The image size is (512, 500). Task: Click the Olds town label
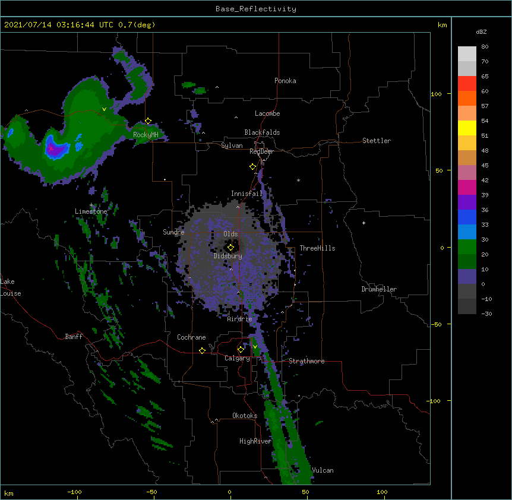pos(230,234)
